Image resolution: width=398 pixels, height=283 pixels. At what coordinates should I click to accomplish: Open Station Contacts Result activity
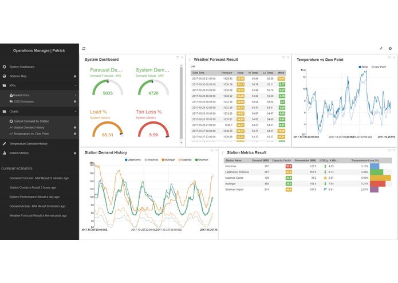click(x=33, y=187)
